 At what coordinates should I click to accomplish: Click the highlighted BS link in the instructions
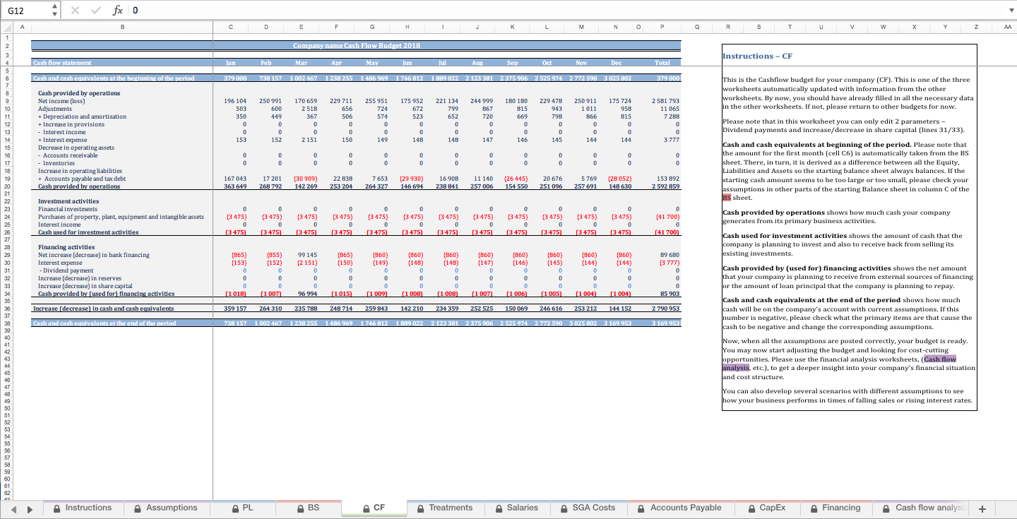pos(727,198)
